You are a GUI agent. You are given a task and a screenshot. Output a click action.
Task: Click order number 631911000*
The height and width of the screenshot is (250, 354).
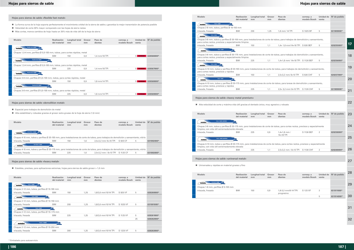(337, 190)
